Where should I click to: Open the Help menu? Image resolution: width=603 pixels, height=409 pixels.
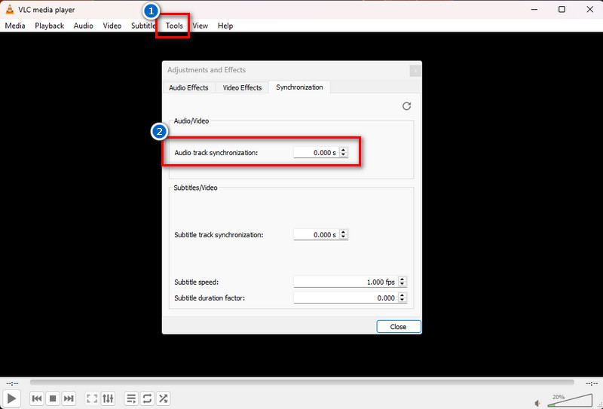coord(225,26)
